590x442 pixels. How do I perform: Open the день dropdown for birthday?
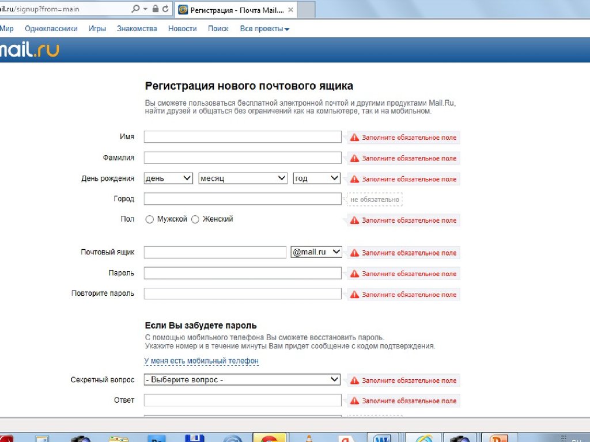(x=168, y=178)
